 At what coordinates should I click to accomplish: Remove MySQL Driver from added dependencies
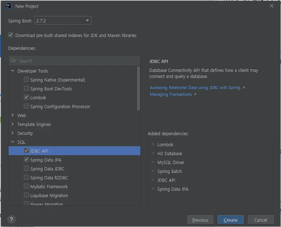pos(153,162)
